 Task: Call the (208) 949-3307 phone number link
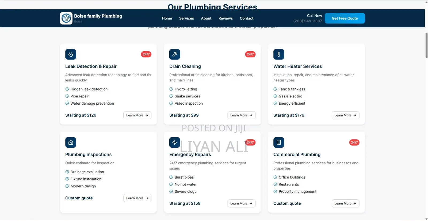[308, 21]
